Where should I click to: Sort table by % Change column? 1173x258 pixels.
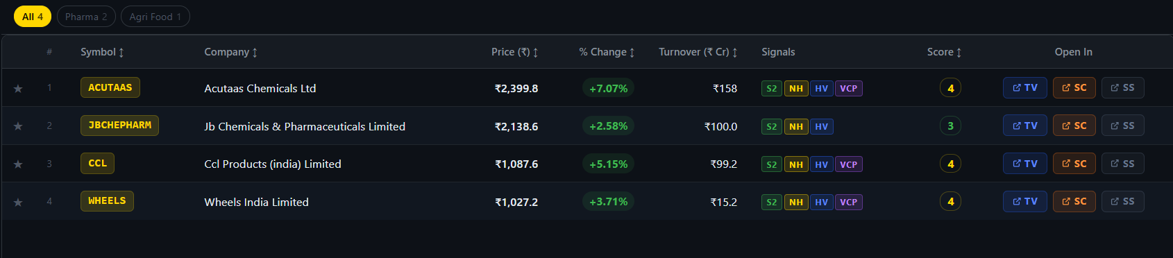pyautogui.click(x=607, y=52)
